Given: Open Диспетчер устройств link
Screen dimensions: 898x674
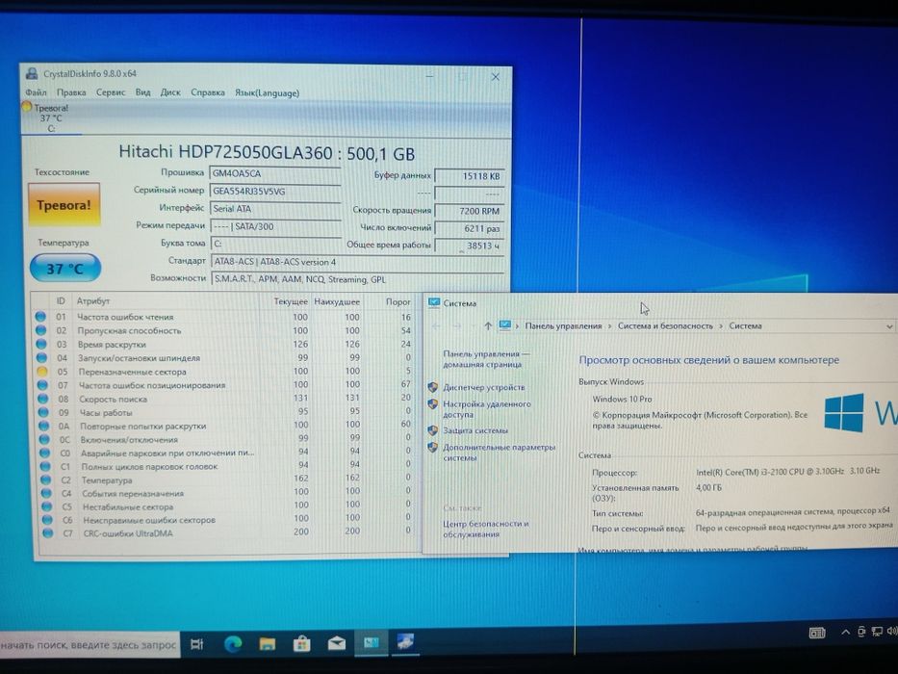Looking at the screenshot, I should (484, 387).
